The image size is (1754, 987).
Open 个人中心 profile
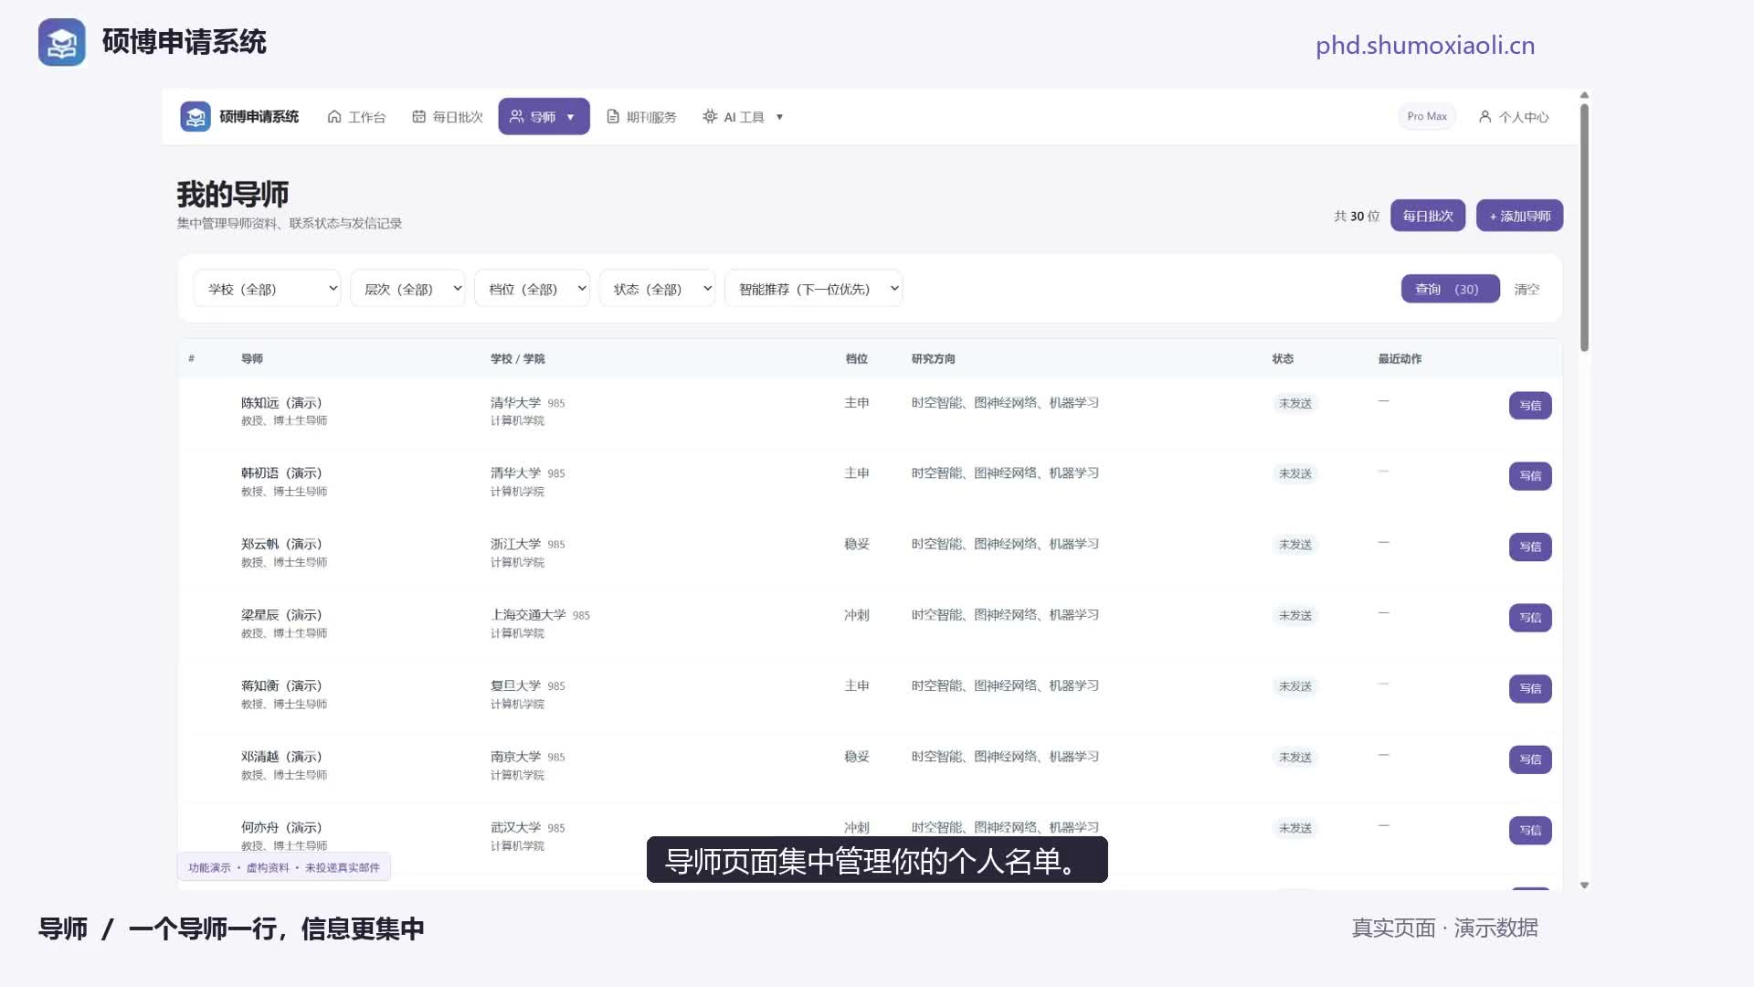tap(1514, 117)
